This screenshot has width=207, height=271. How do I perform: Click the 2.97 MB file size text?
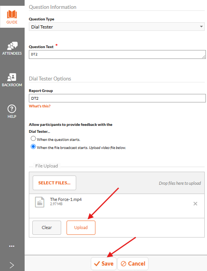coord(56,204)
